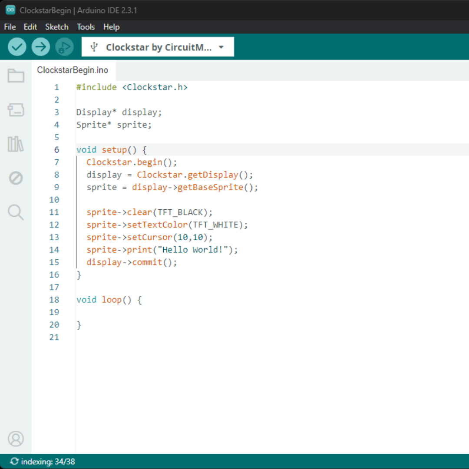Viewport: 469px width, 469px height.
Task: Open the Sketchbook folder sidebar icon
Action: (16, 76)
